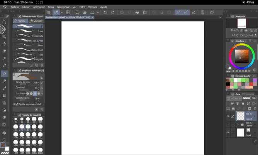Zoom out in the Navigator panel
Viewport: 258px width, 155px height.
(x=237, y=31)
